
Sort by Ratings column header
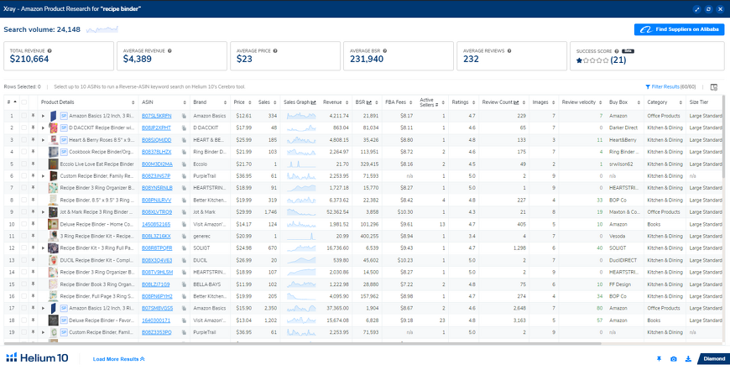pos(463,102)
